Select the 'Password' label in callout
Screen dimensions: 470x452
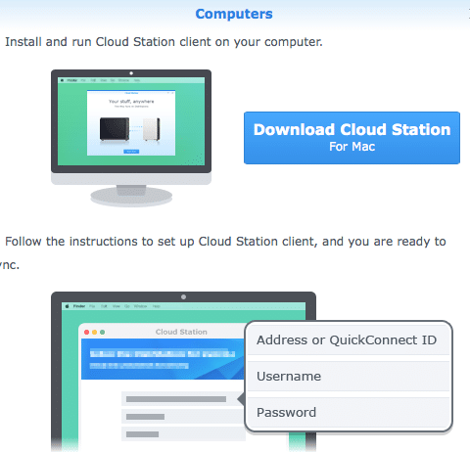tap(286, 413)
